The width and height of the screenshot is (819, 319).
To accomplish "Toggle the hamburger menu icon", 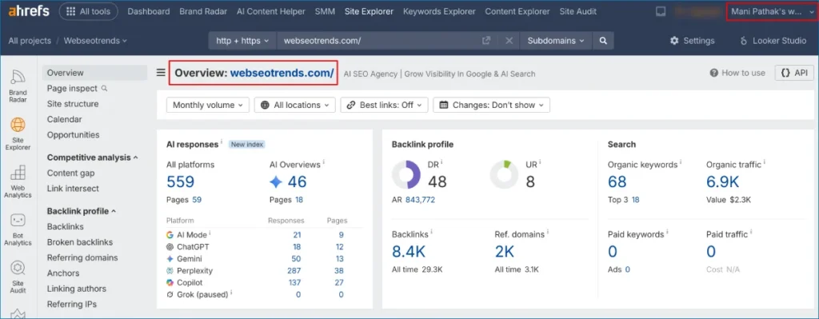I will click(x=161, y=73).
